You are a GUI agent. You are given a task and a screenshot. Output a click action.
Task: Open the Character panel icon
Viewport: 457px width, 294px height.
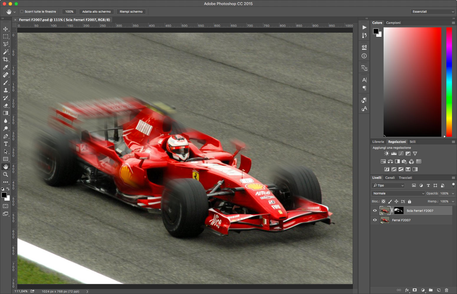[x=364, y=80]
